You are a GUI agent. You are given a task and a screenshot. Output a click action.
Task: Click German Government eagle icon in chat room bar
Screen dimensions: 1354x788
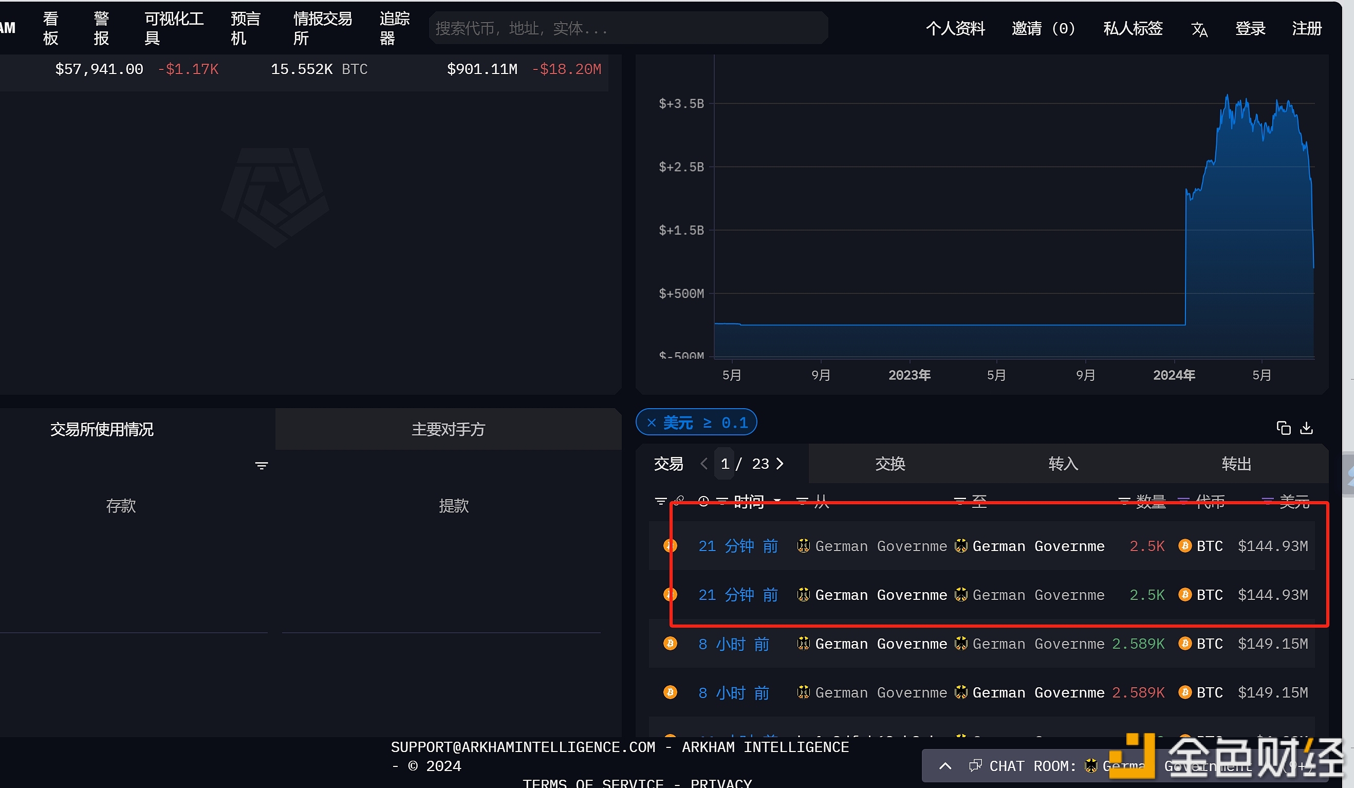(1091, 765)
